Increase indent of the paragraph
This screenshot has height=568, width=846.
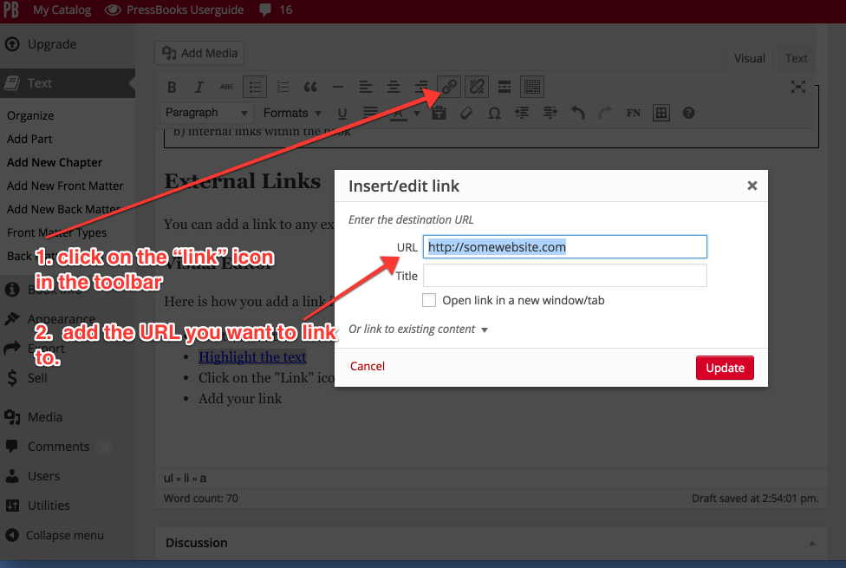550,114
